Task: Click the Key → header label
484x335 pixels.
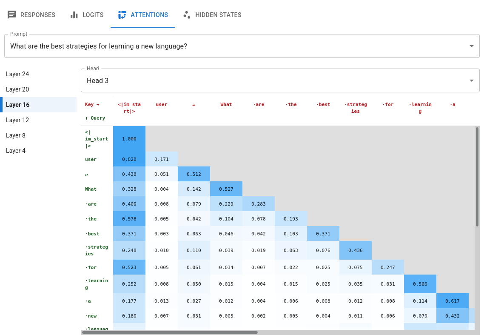Action: 92,104
